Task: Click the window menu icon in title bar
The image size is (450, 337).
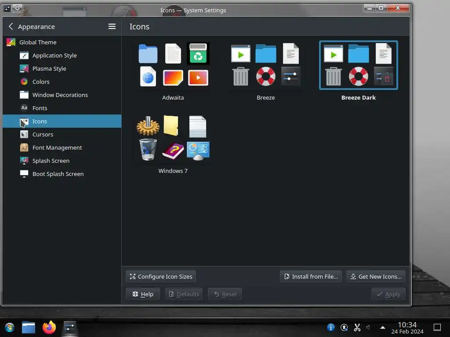Action: (7, 8)
